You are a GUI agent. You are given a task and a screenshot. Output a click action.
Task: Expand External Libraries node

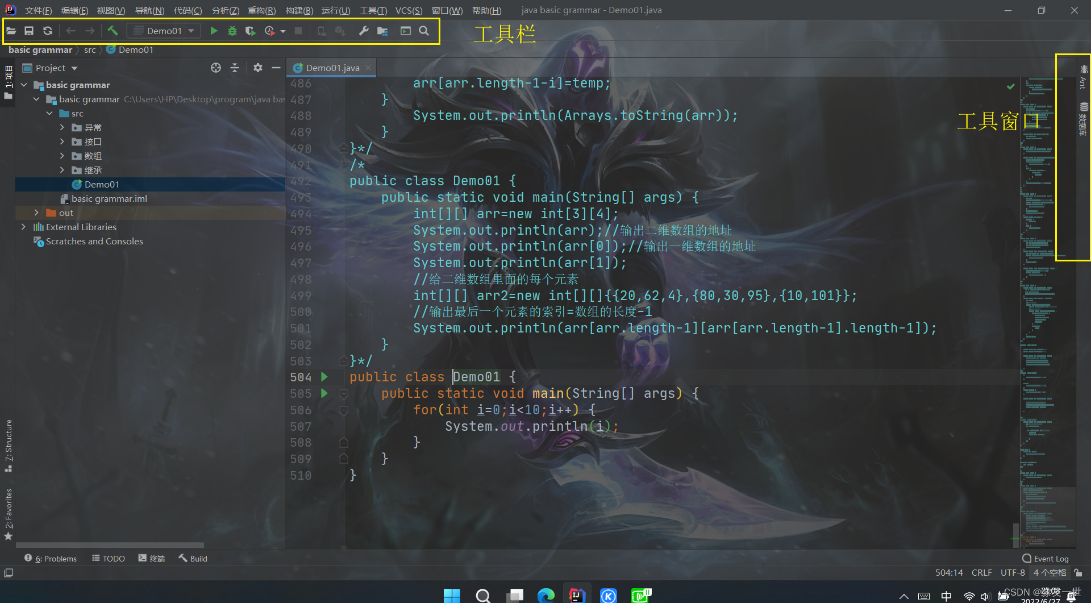pos(23,227)
